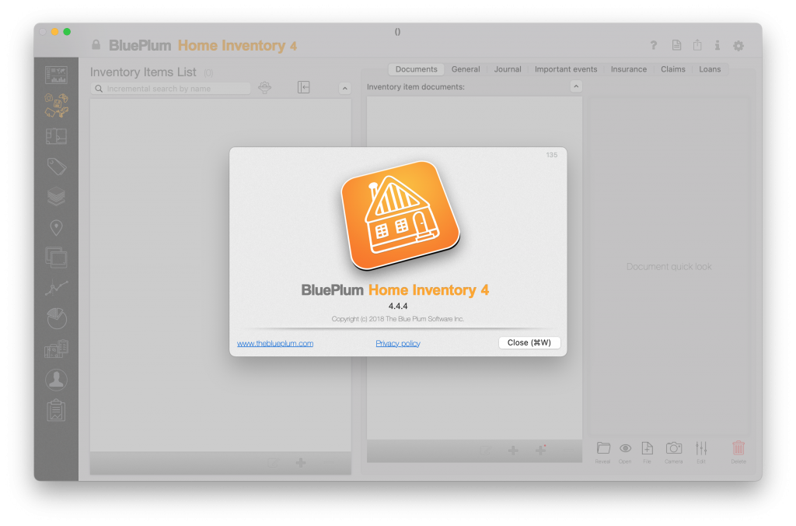Open the floor plan rooms icon in sidebar
Viewport: 796px width, 526px height.
click(x=56, y=136)
